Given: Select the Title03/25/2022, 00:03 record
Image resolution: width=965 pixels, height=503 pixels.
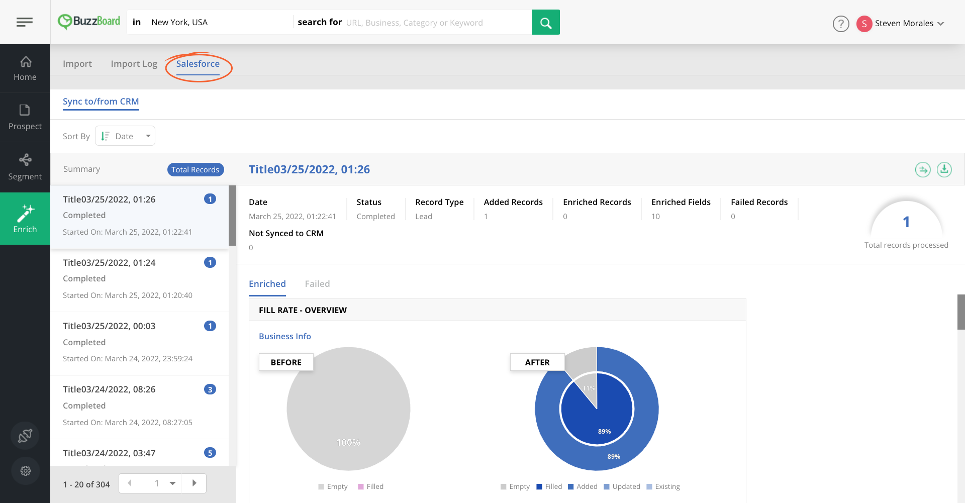Looking at the screenshot, I should 139,344.
